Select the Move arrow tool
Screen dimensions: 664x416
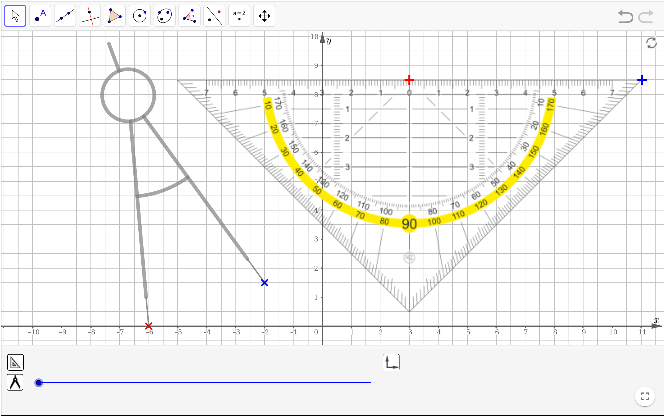(x=15, y=16)
